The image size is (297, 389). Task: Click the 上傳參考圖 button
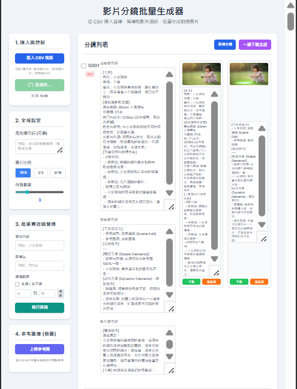[40, 349]
